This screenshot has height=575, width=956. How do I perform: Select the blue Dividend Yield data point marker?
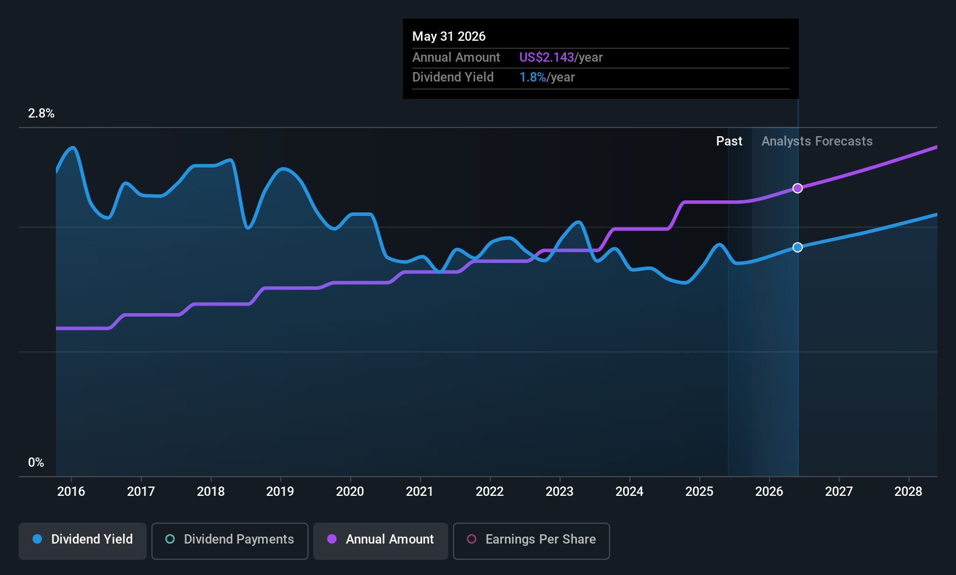[x=798, y=247]
